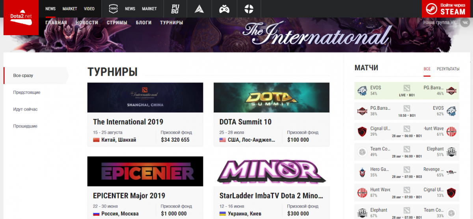Screen dimensions: 473x219
Task: Click the Войти через STEAM login button
Action: [446, 9]
